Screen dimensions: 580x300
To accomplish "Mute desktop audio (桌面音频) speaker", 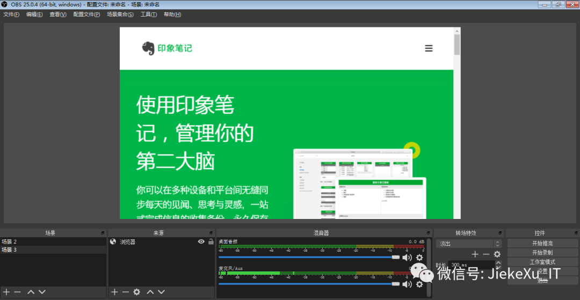I will (x=407, y=258).
